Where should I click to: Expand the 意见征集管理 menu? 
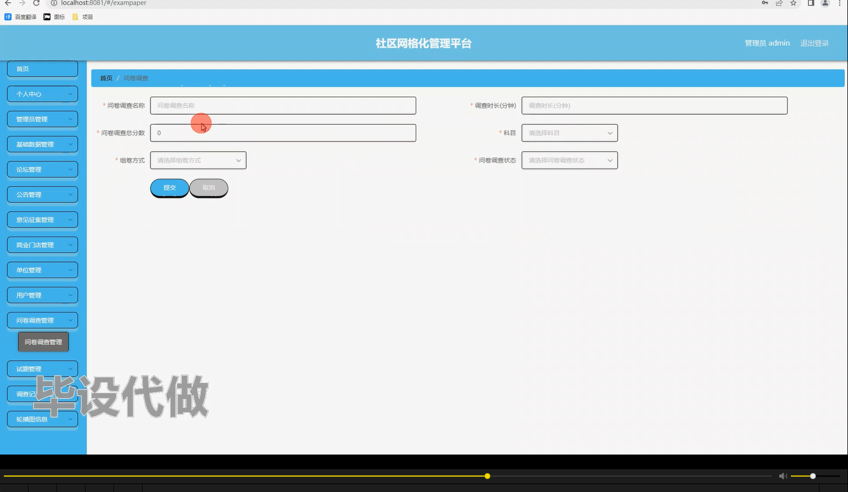(x=42, y=219)
